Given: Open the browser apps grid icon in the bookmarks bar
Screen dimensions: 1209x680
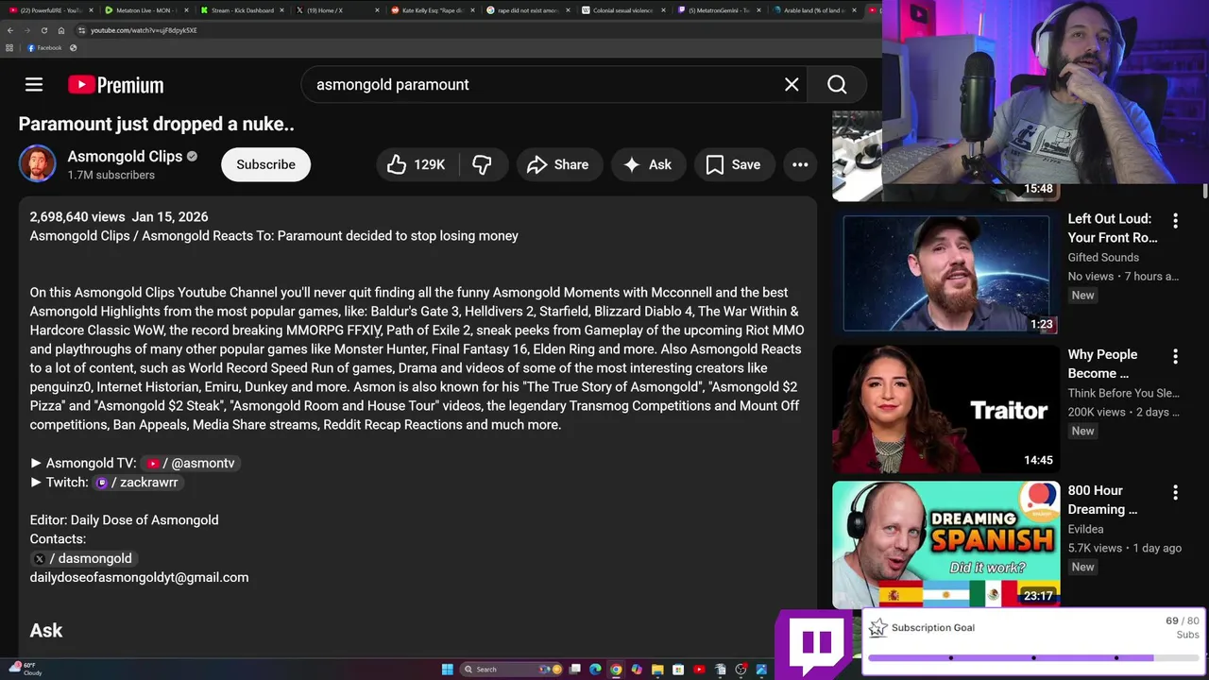Looking at the screenshot, I should pos(9,47).
